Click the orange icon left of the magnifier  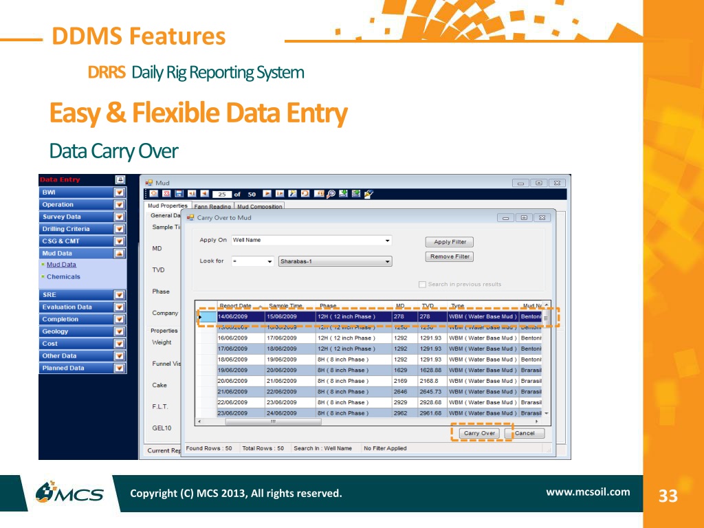[319, 193]
